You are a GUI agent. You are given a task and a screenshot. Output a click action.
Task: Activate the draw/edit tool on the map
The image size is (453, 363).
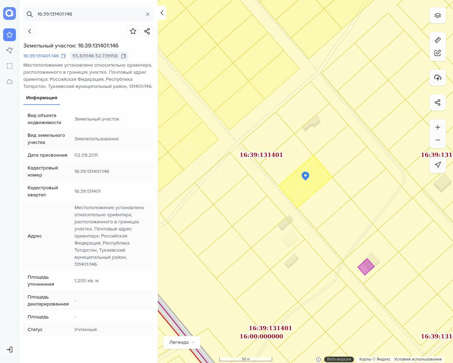pyautogui.click(x=438, y=53)
